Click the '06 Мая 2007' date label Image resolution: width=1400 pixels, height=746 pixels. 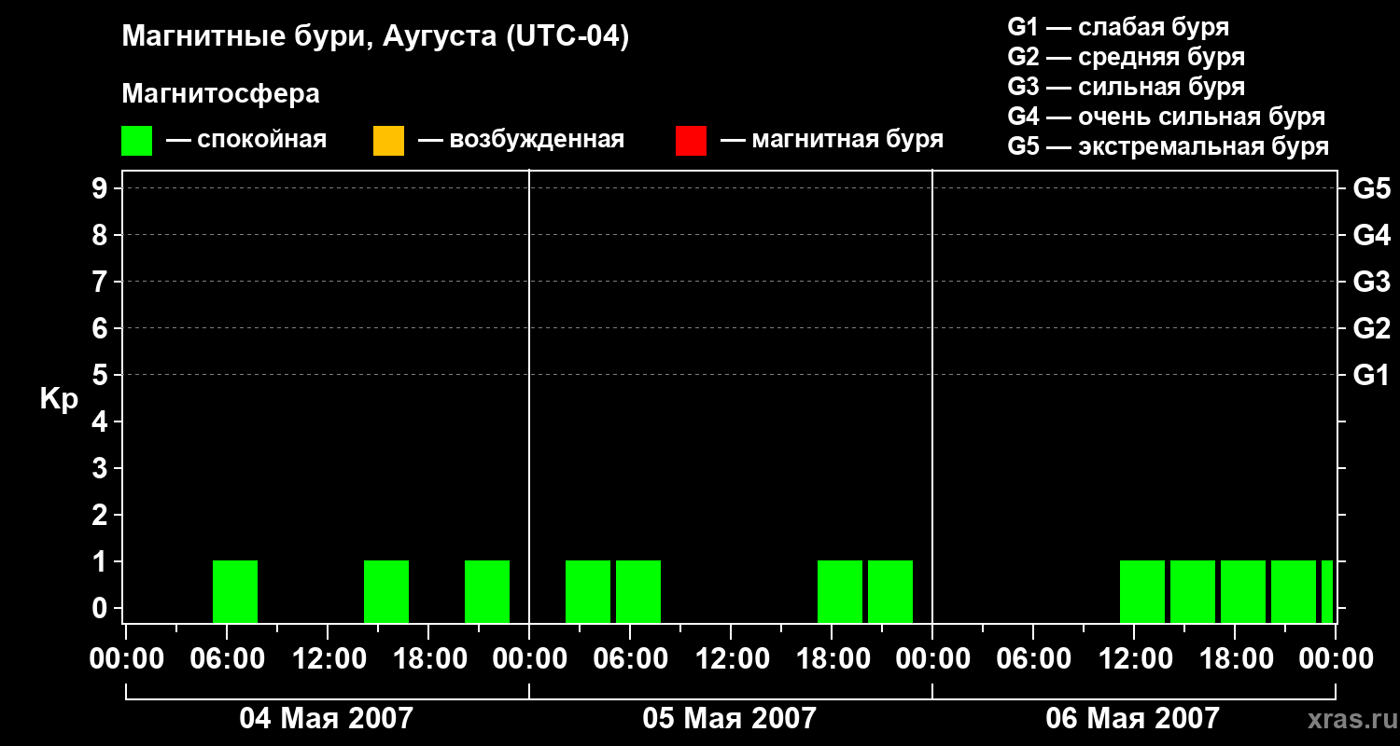tap(1132, 718)
